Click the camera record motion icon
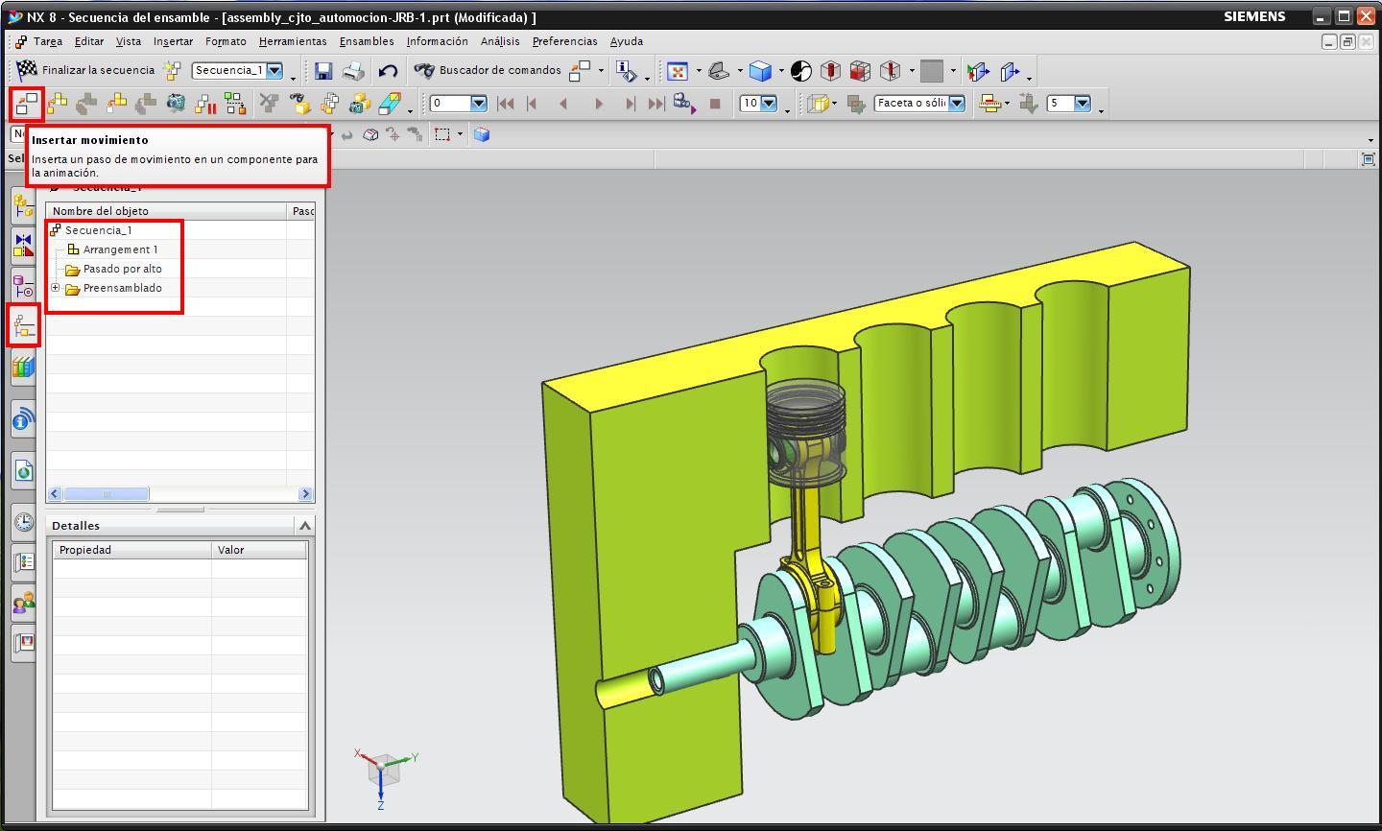 tap(177, 104)
